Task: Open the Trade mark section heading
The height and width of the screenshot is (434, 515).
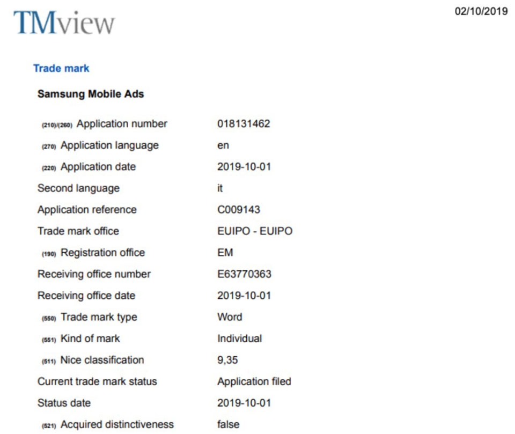Action: 61,68
